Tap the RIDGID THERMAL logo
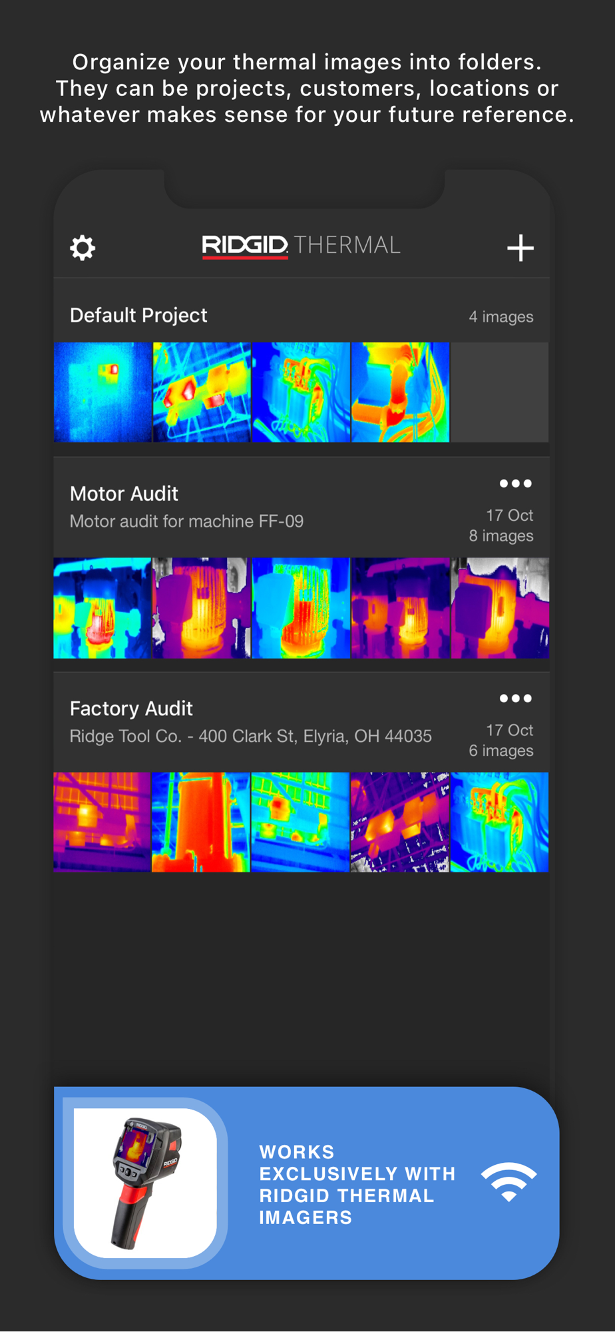 click(x=301, y=246)
